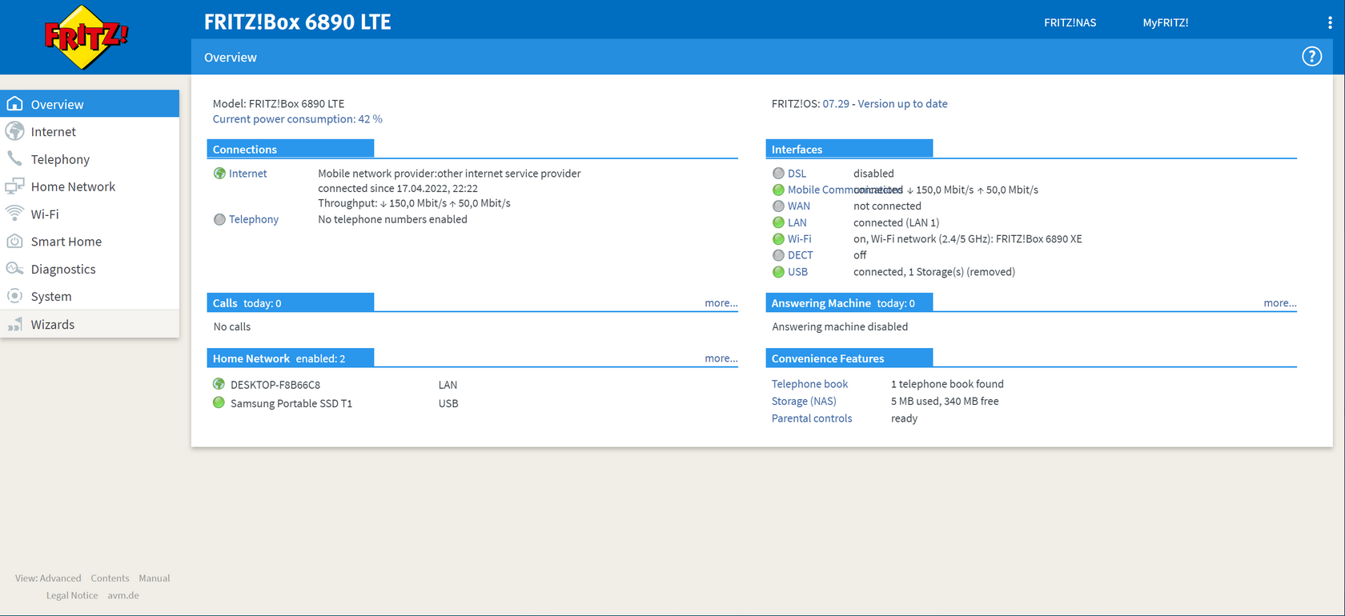Click the FRITZ! logo
The height and width of the screenshot is (616, 1345).
click(86, 37)
